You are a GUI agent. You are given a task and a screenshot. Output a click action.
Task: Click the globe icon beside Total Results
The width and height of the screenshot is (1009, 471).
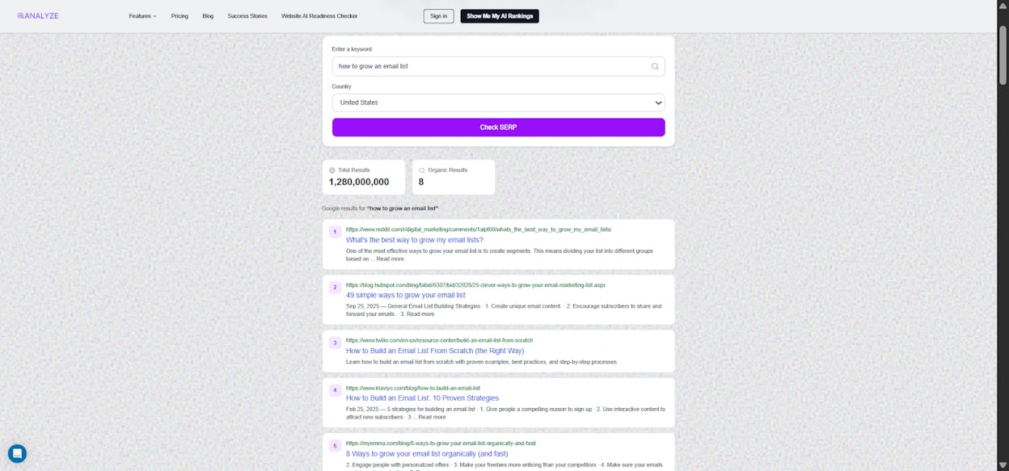(x=331, y=170)
